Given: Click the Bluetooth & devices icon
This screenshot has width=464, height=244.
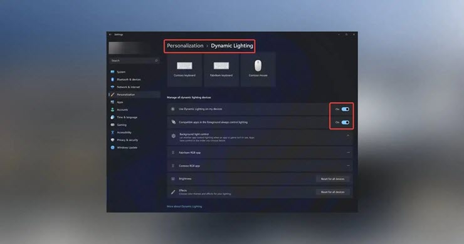Looking at the screenshot, I should [x=112, y=79].
